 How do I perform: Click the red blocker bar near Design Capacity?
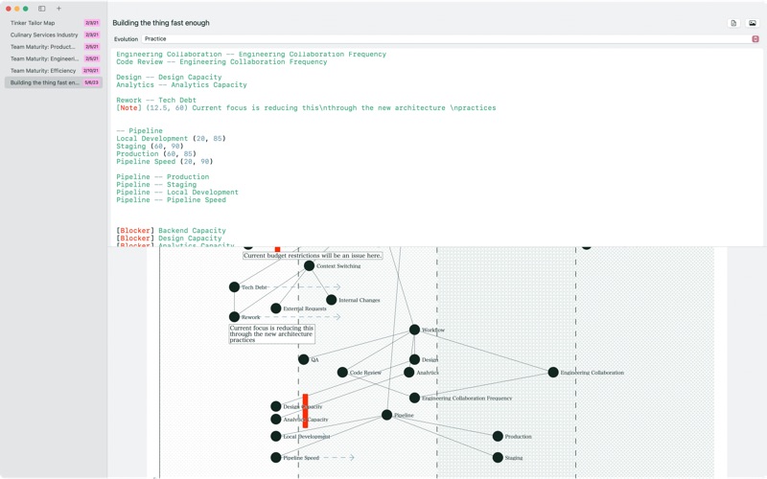pos(305,411)
